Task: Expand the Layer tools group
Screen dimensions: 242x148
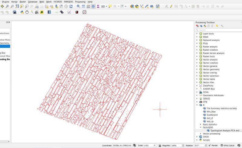Action: (x=197, y=33)
